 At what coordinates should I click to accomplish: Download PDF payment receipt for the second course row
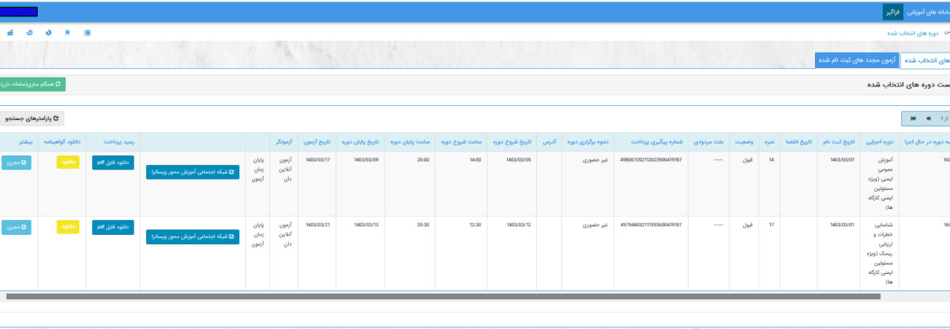tap(114, 227)
